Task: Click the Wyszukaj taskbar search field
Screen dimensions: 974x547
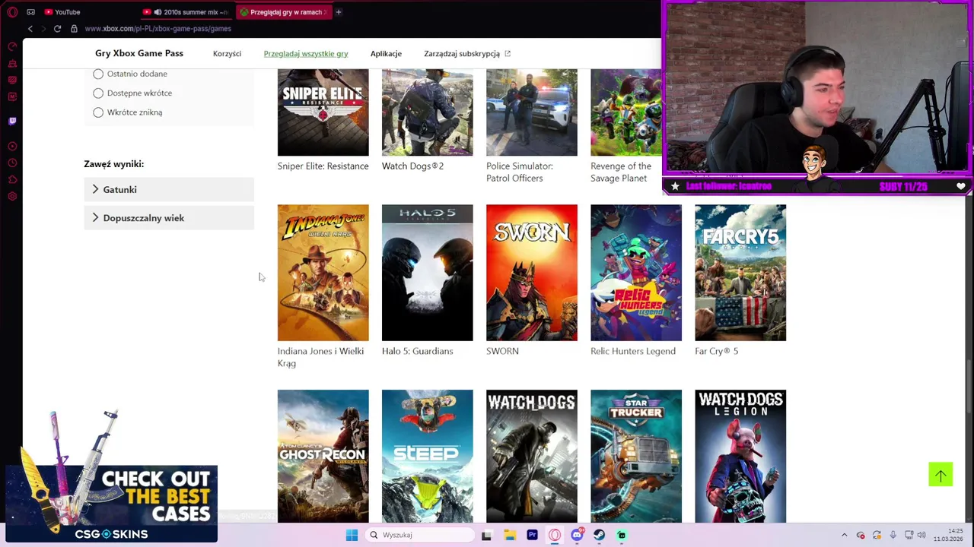Action: pyautogui.click(x=419, y=535)
